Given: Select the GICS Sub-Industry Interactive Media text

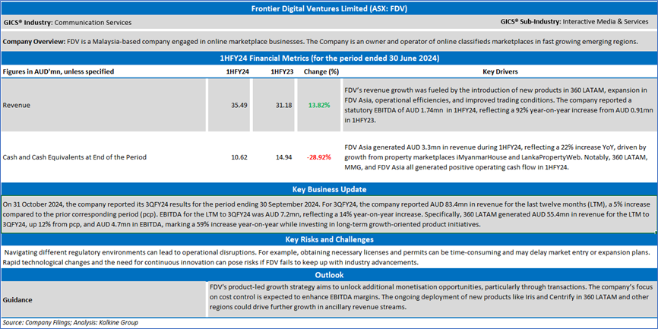Looking at the screenshot, I should point(574,22).
